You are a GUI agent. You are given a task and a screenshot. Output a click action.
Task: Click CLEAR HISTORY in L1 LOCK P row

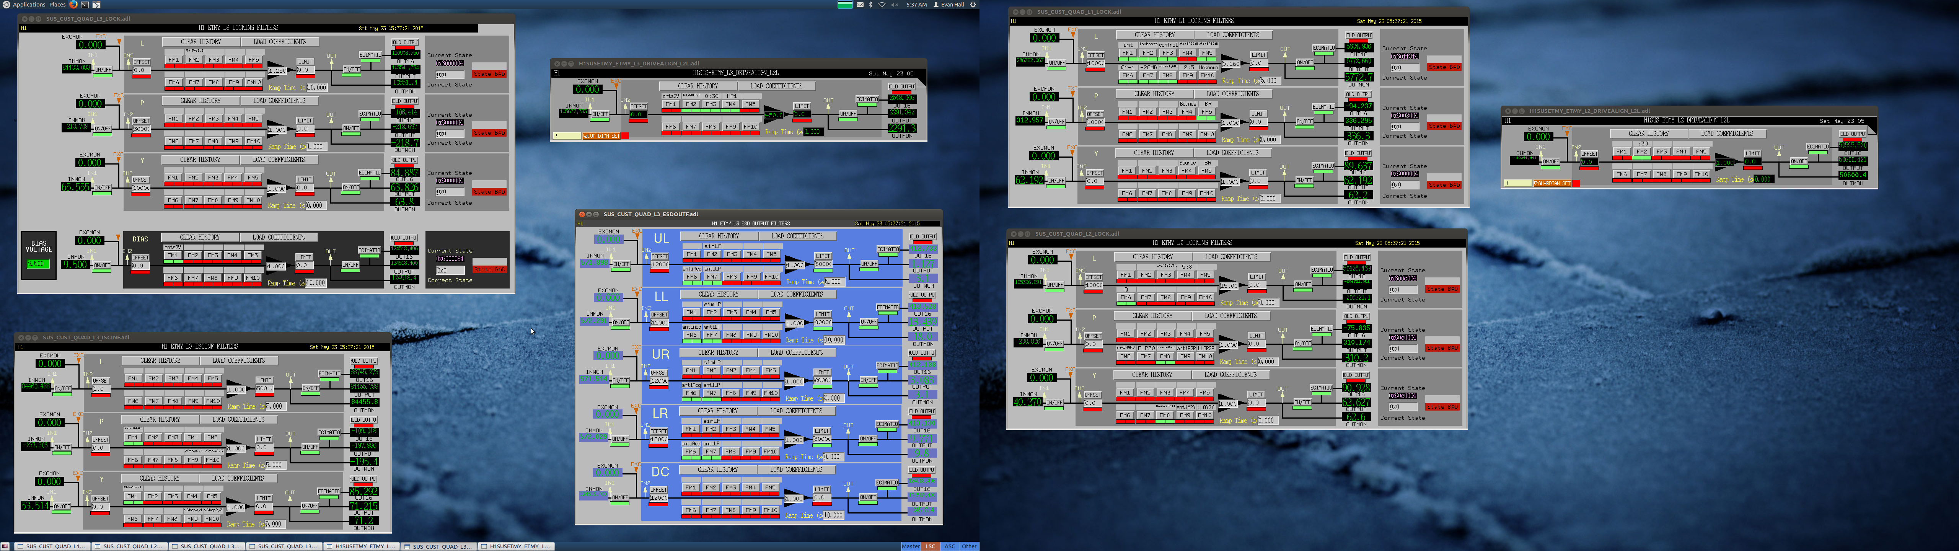coord(1154,94)
